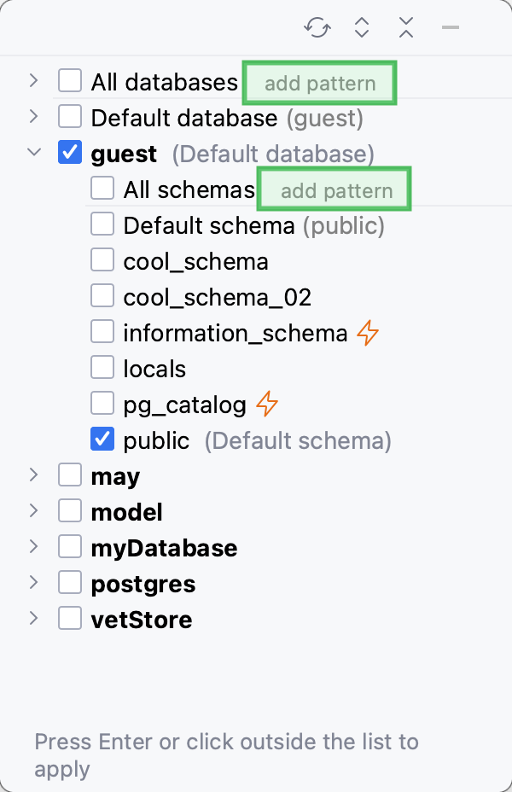Enable the locals schema checkbox
The height and width of the screenshot is (792, 512).
pyautogui.click(x=102, y=367)
